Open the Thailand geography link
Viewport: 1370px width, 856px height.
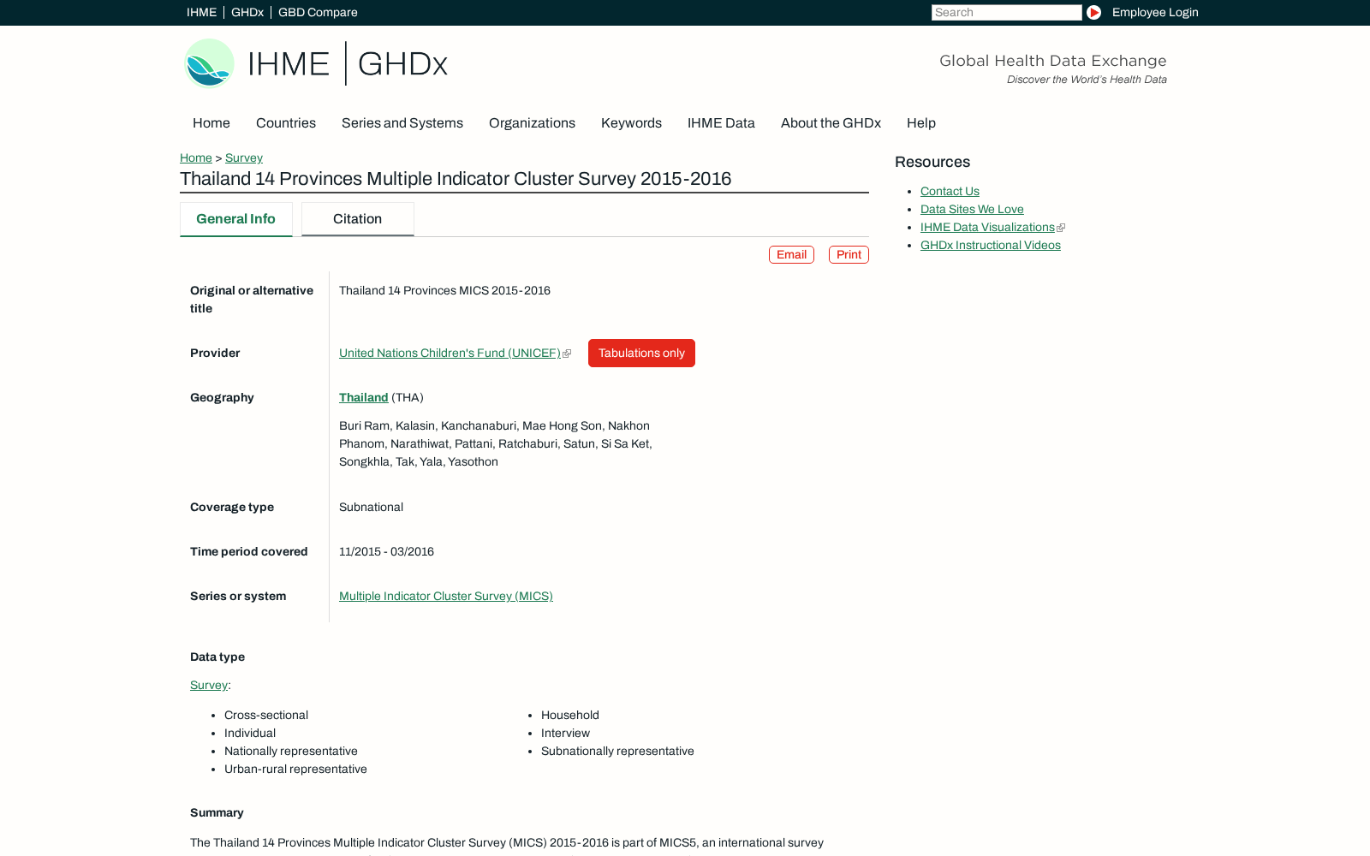pos(364,398)
